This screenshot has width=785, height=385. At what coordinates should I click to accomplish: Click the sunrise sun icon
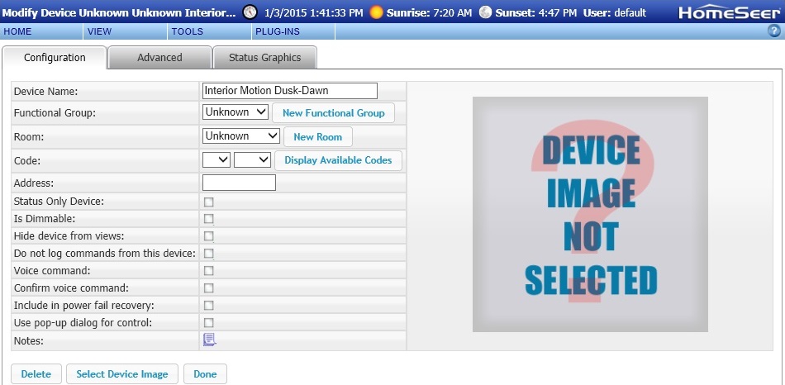377,12
